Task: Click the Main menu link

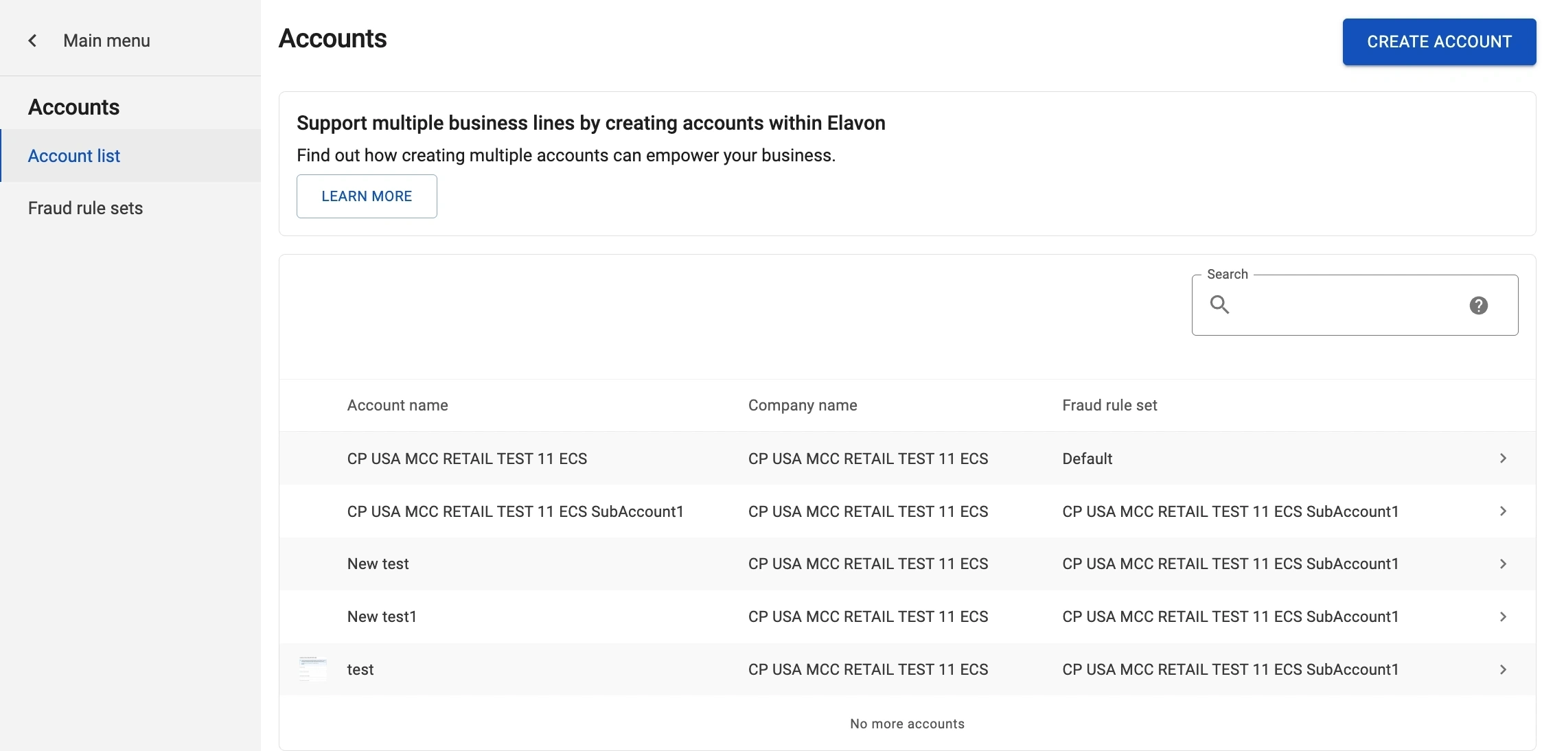Action: [x=106, y=41]
